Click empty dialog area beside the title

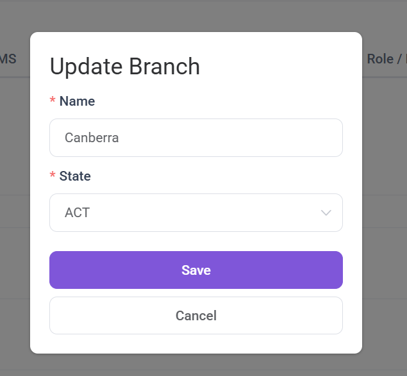(282, 67)
